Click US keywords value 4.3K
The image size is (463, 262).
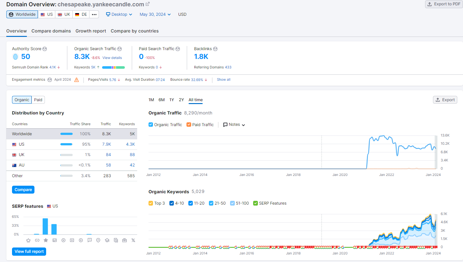pos(131,144)
